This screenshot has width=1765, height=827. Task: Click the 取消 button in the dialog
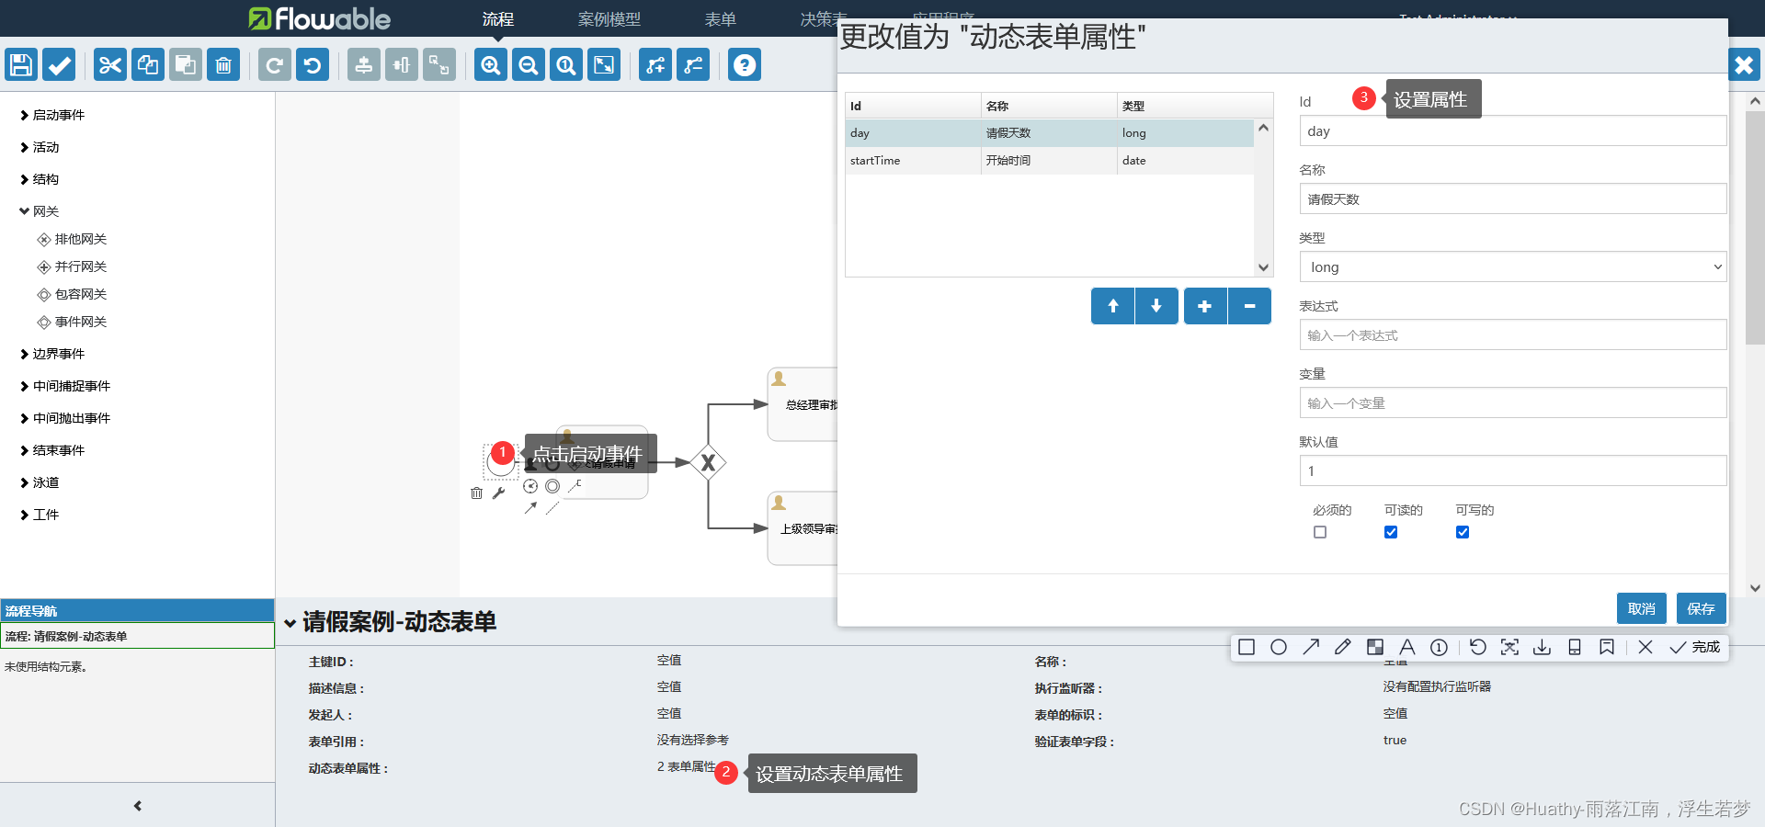click(1642, 608)
